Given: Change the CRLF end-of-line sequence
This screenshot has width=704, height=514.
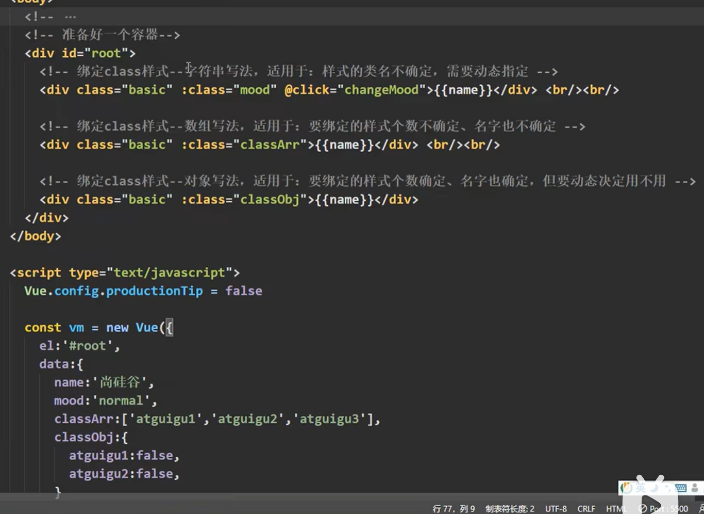Looking at the screenshot, I should coord(586,509).
